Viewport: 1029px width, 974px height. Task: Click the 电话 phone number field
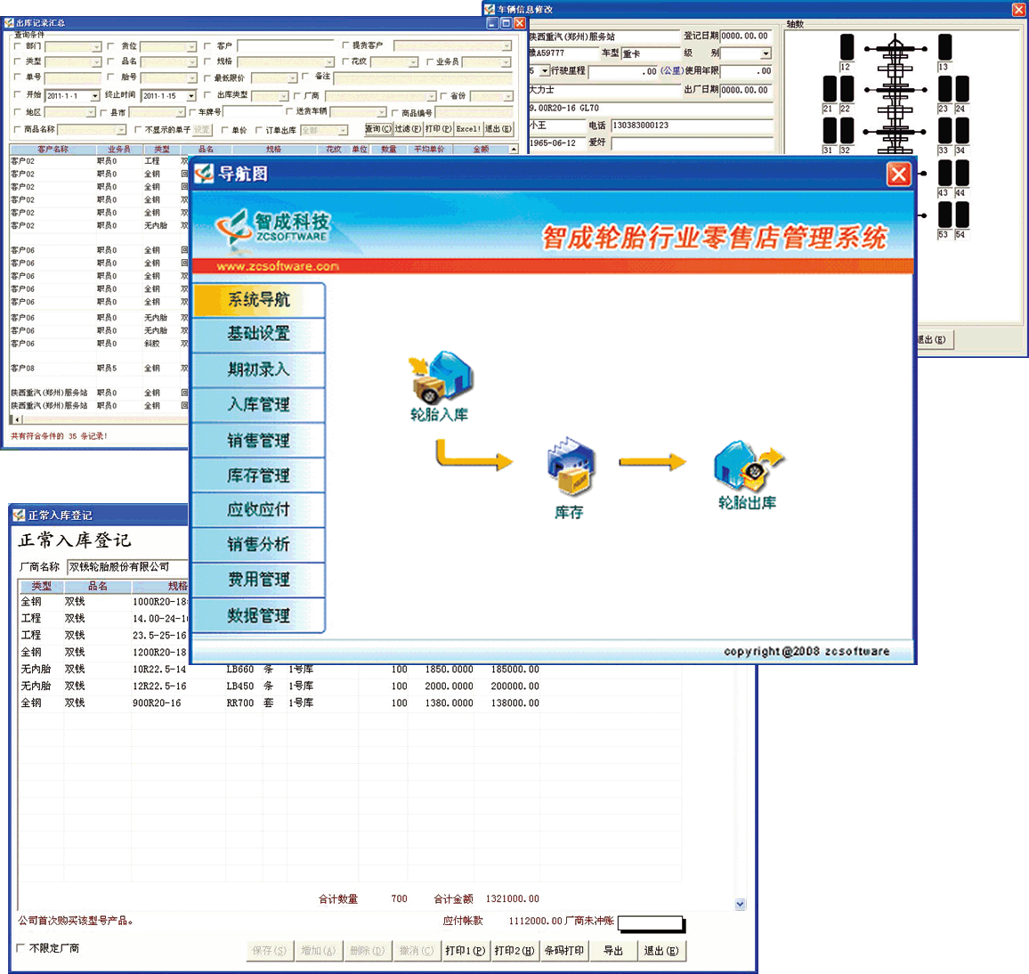[x=692, y=126]
